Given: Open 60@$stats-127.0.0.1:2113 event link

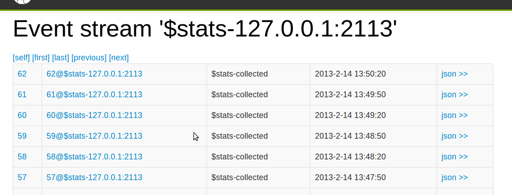Looking at the screenshot, I should (94, 115).
